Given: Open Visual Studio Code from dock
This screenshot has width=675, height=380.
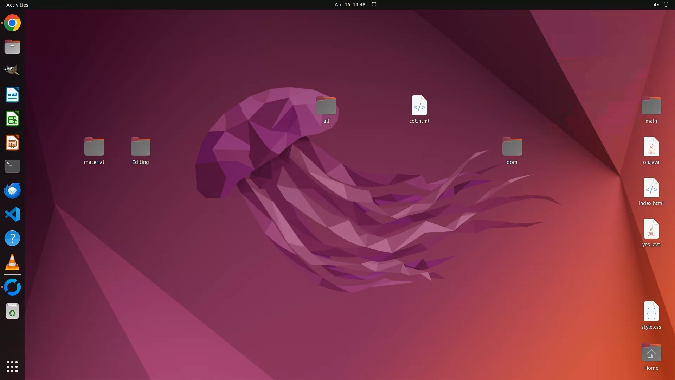Looking at the screenshot, I should point(12,214).
